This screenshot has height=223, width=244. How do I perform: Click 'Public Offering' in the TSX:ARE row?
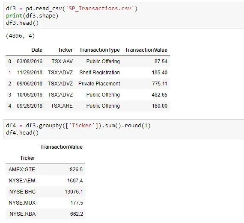point(103,106)
